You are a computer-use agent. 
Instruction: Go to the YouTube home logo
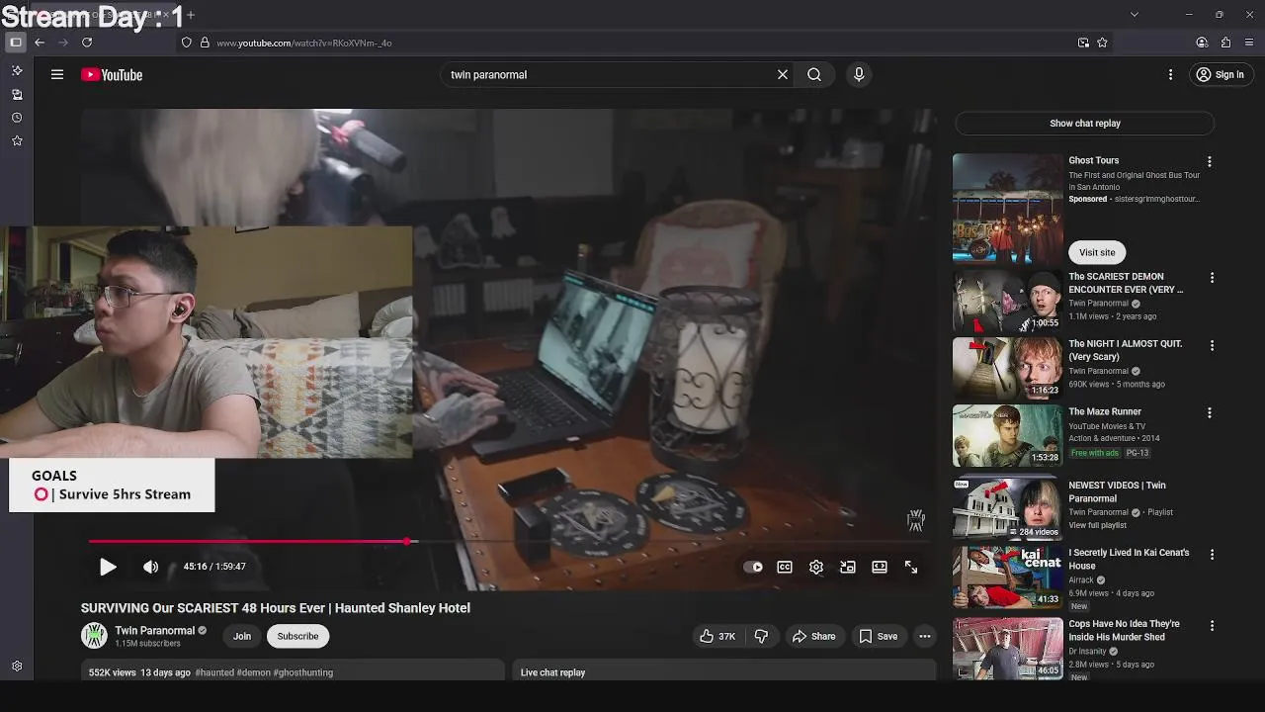[112, 74]
